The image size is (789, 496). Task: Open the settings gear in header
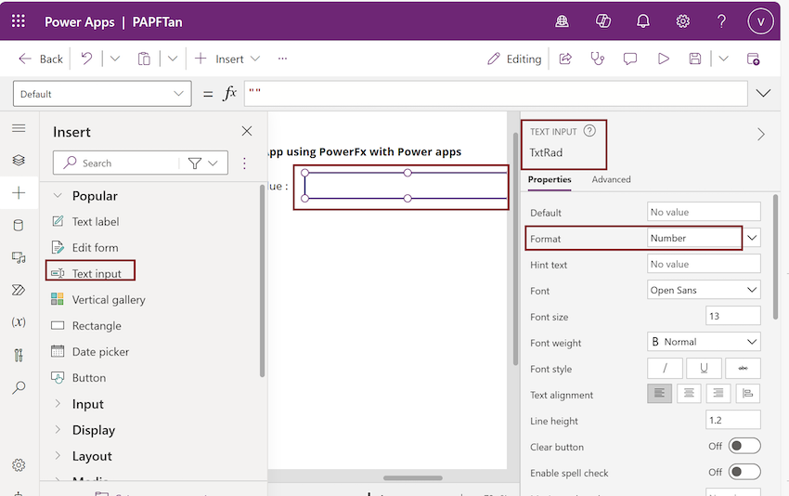pos(683,21)
